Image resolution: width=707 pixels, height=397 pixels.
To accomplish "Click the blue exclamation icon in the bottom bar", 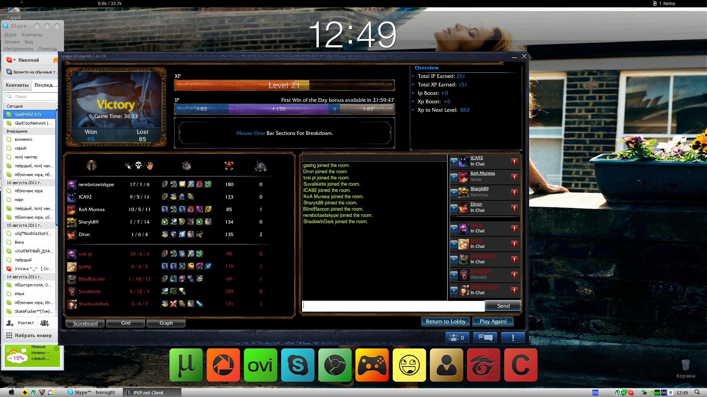I will (513, 337).
